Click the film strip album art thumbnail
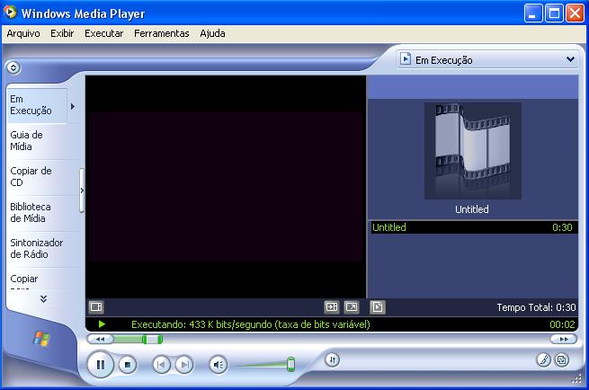 (x=473, y=151)
